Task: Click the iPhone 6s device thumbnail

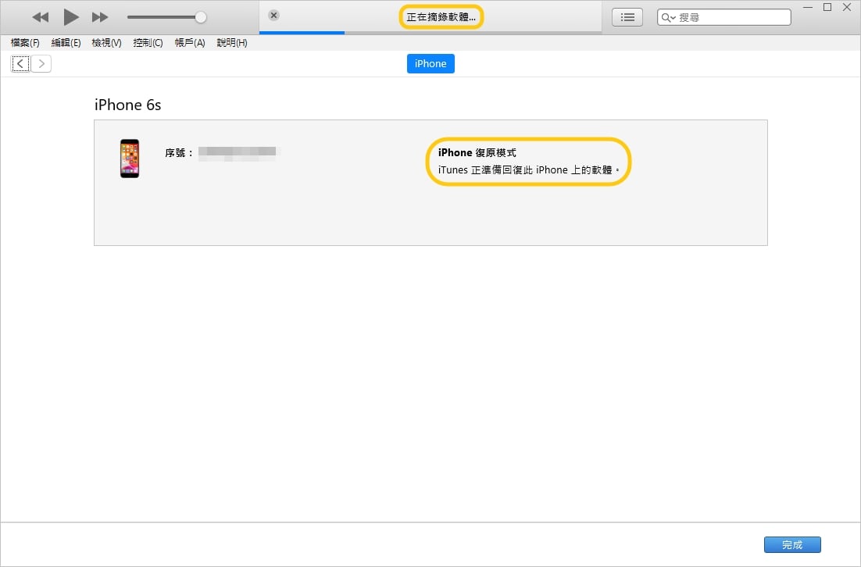Action: (130, 159)
